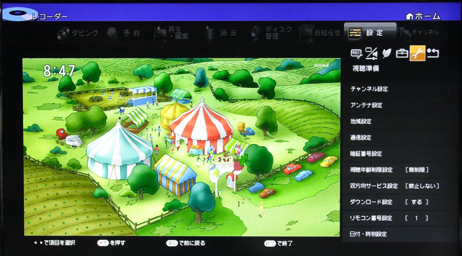Click the 戻る で前に戻る hint
Screen dimensions: 462x256
pos(186,243)
